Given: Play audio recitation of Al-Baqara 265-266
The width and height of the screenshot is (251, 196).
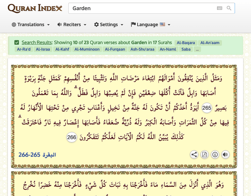Looking at the screenshot, I should tap(226, 155).
